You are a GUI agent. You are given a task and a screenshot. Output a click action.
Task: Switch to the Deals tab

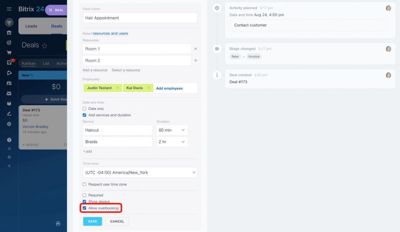click(x=57, y=26)
